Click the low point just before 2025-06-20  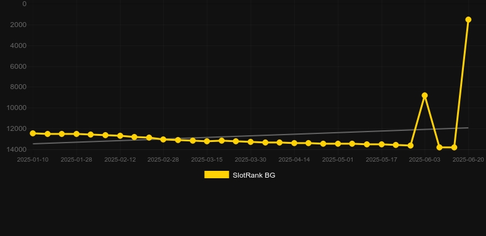click(454, 147)
